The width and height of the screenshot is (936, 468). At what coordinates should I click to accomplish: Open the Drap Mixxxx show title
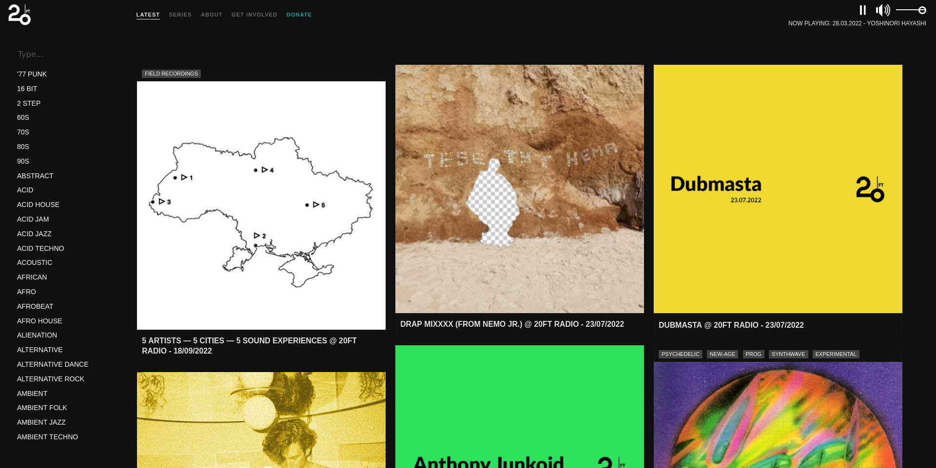(512, 324)
